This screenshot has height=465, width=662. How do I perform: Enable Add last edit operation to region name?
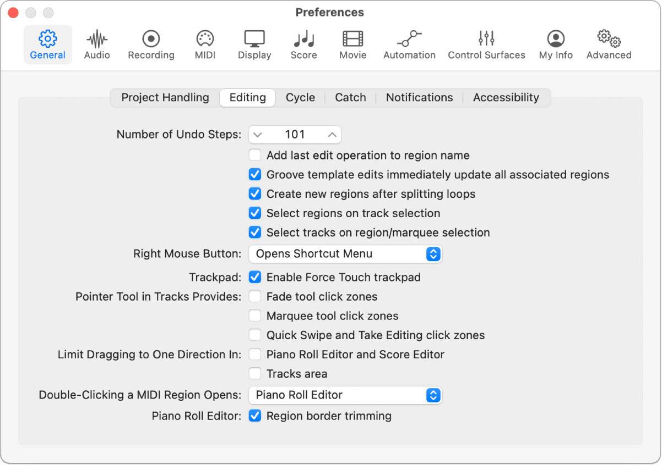point(255,155)
